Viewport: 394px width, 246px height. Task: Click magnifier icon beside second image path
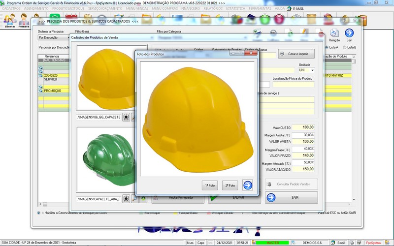[x=134, y=198]
